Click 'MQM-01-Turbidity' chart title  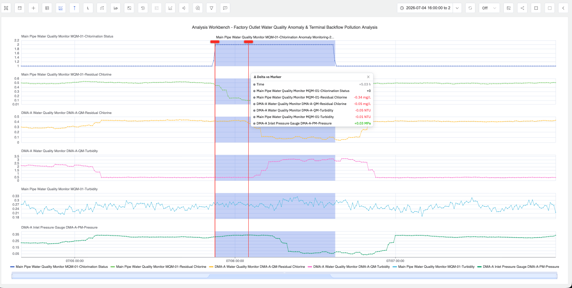click(60, 189)
